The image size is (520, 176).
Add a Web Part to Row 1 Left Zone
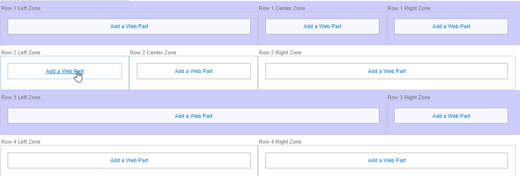(x=129, y=26)
